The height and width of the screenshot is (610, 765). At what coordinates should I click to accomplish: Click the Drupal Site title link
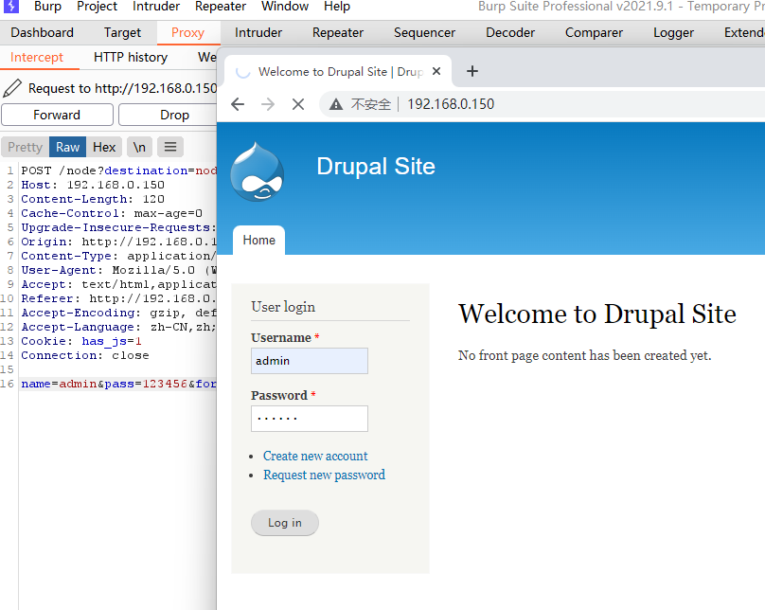tap(376, 167)
